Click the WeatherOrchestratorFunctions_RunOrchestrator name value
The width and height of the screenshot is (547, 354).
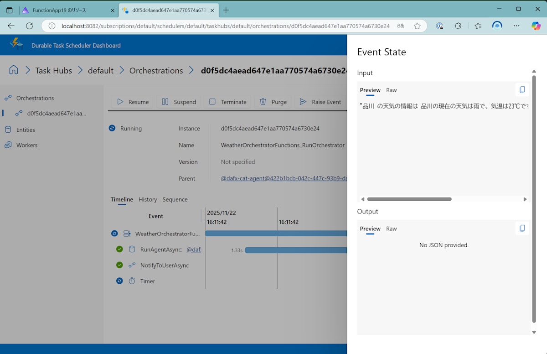pos(283,145)
